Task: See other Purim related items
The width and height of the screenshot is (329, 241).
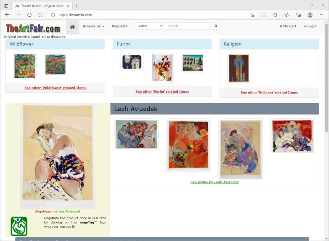Action: [162, 92]
